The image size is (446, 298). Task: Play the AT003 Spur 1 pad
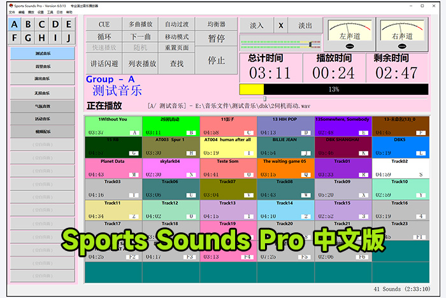click(x=171, y=147)
